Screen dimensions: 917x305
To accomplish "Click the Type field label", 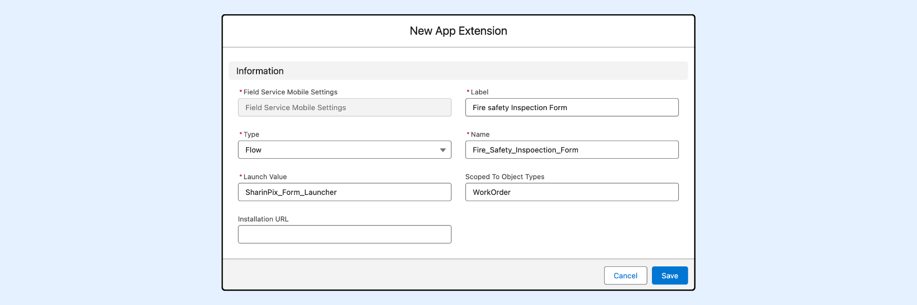I will [x=251, y=134].
